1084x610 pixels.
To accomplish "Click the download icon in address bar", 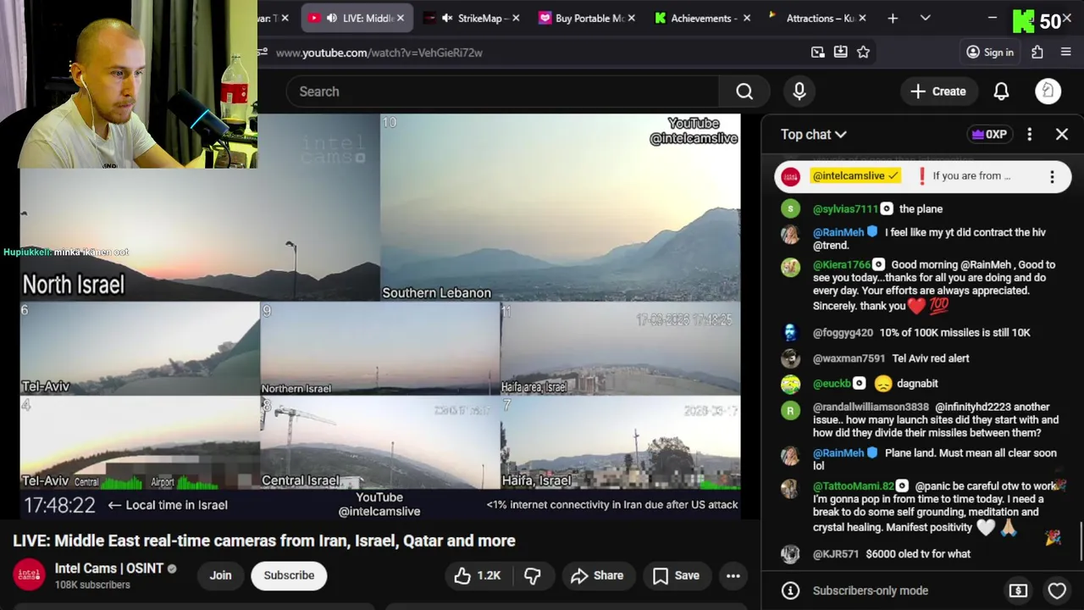I will [840, 53].
